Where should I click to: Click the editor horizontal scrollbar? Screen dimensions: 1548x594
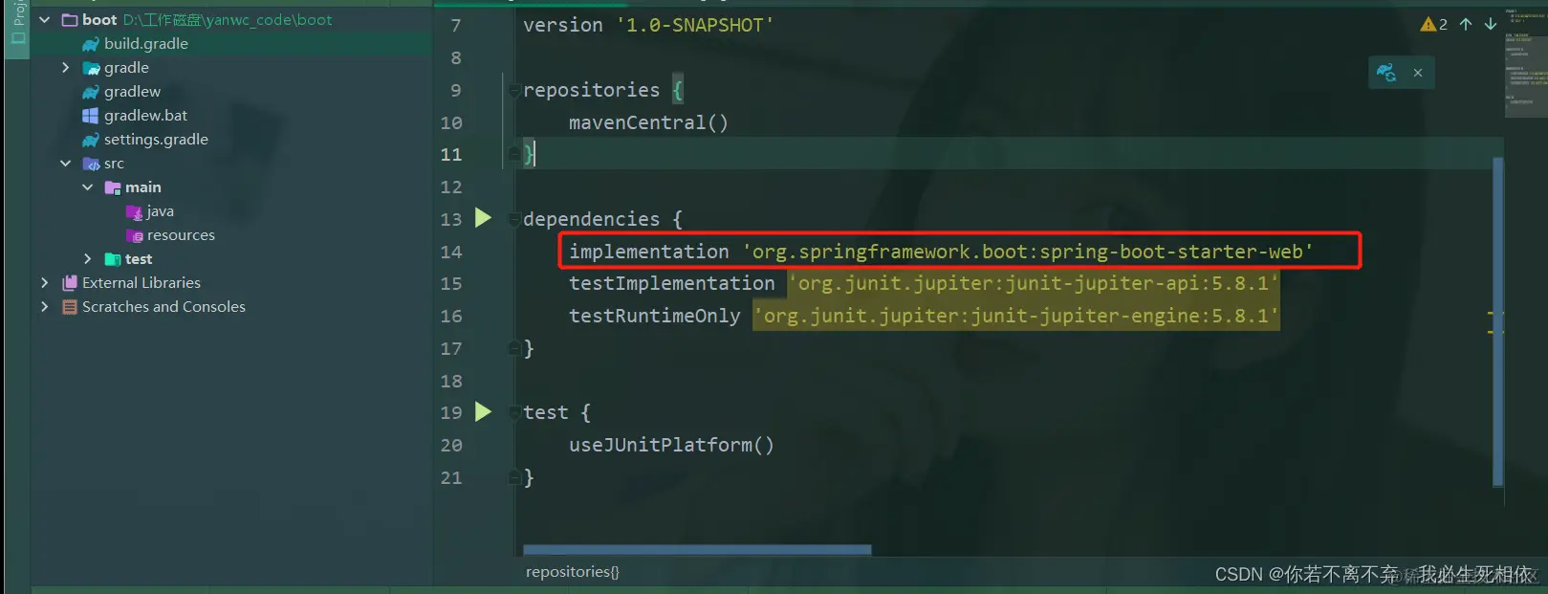[x=697, y=550]
